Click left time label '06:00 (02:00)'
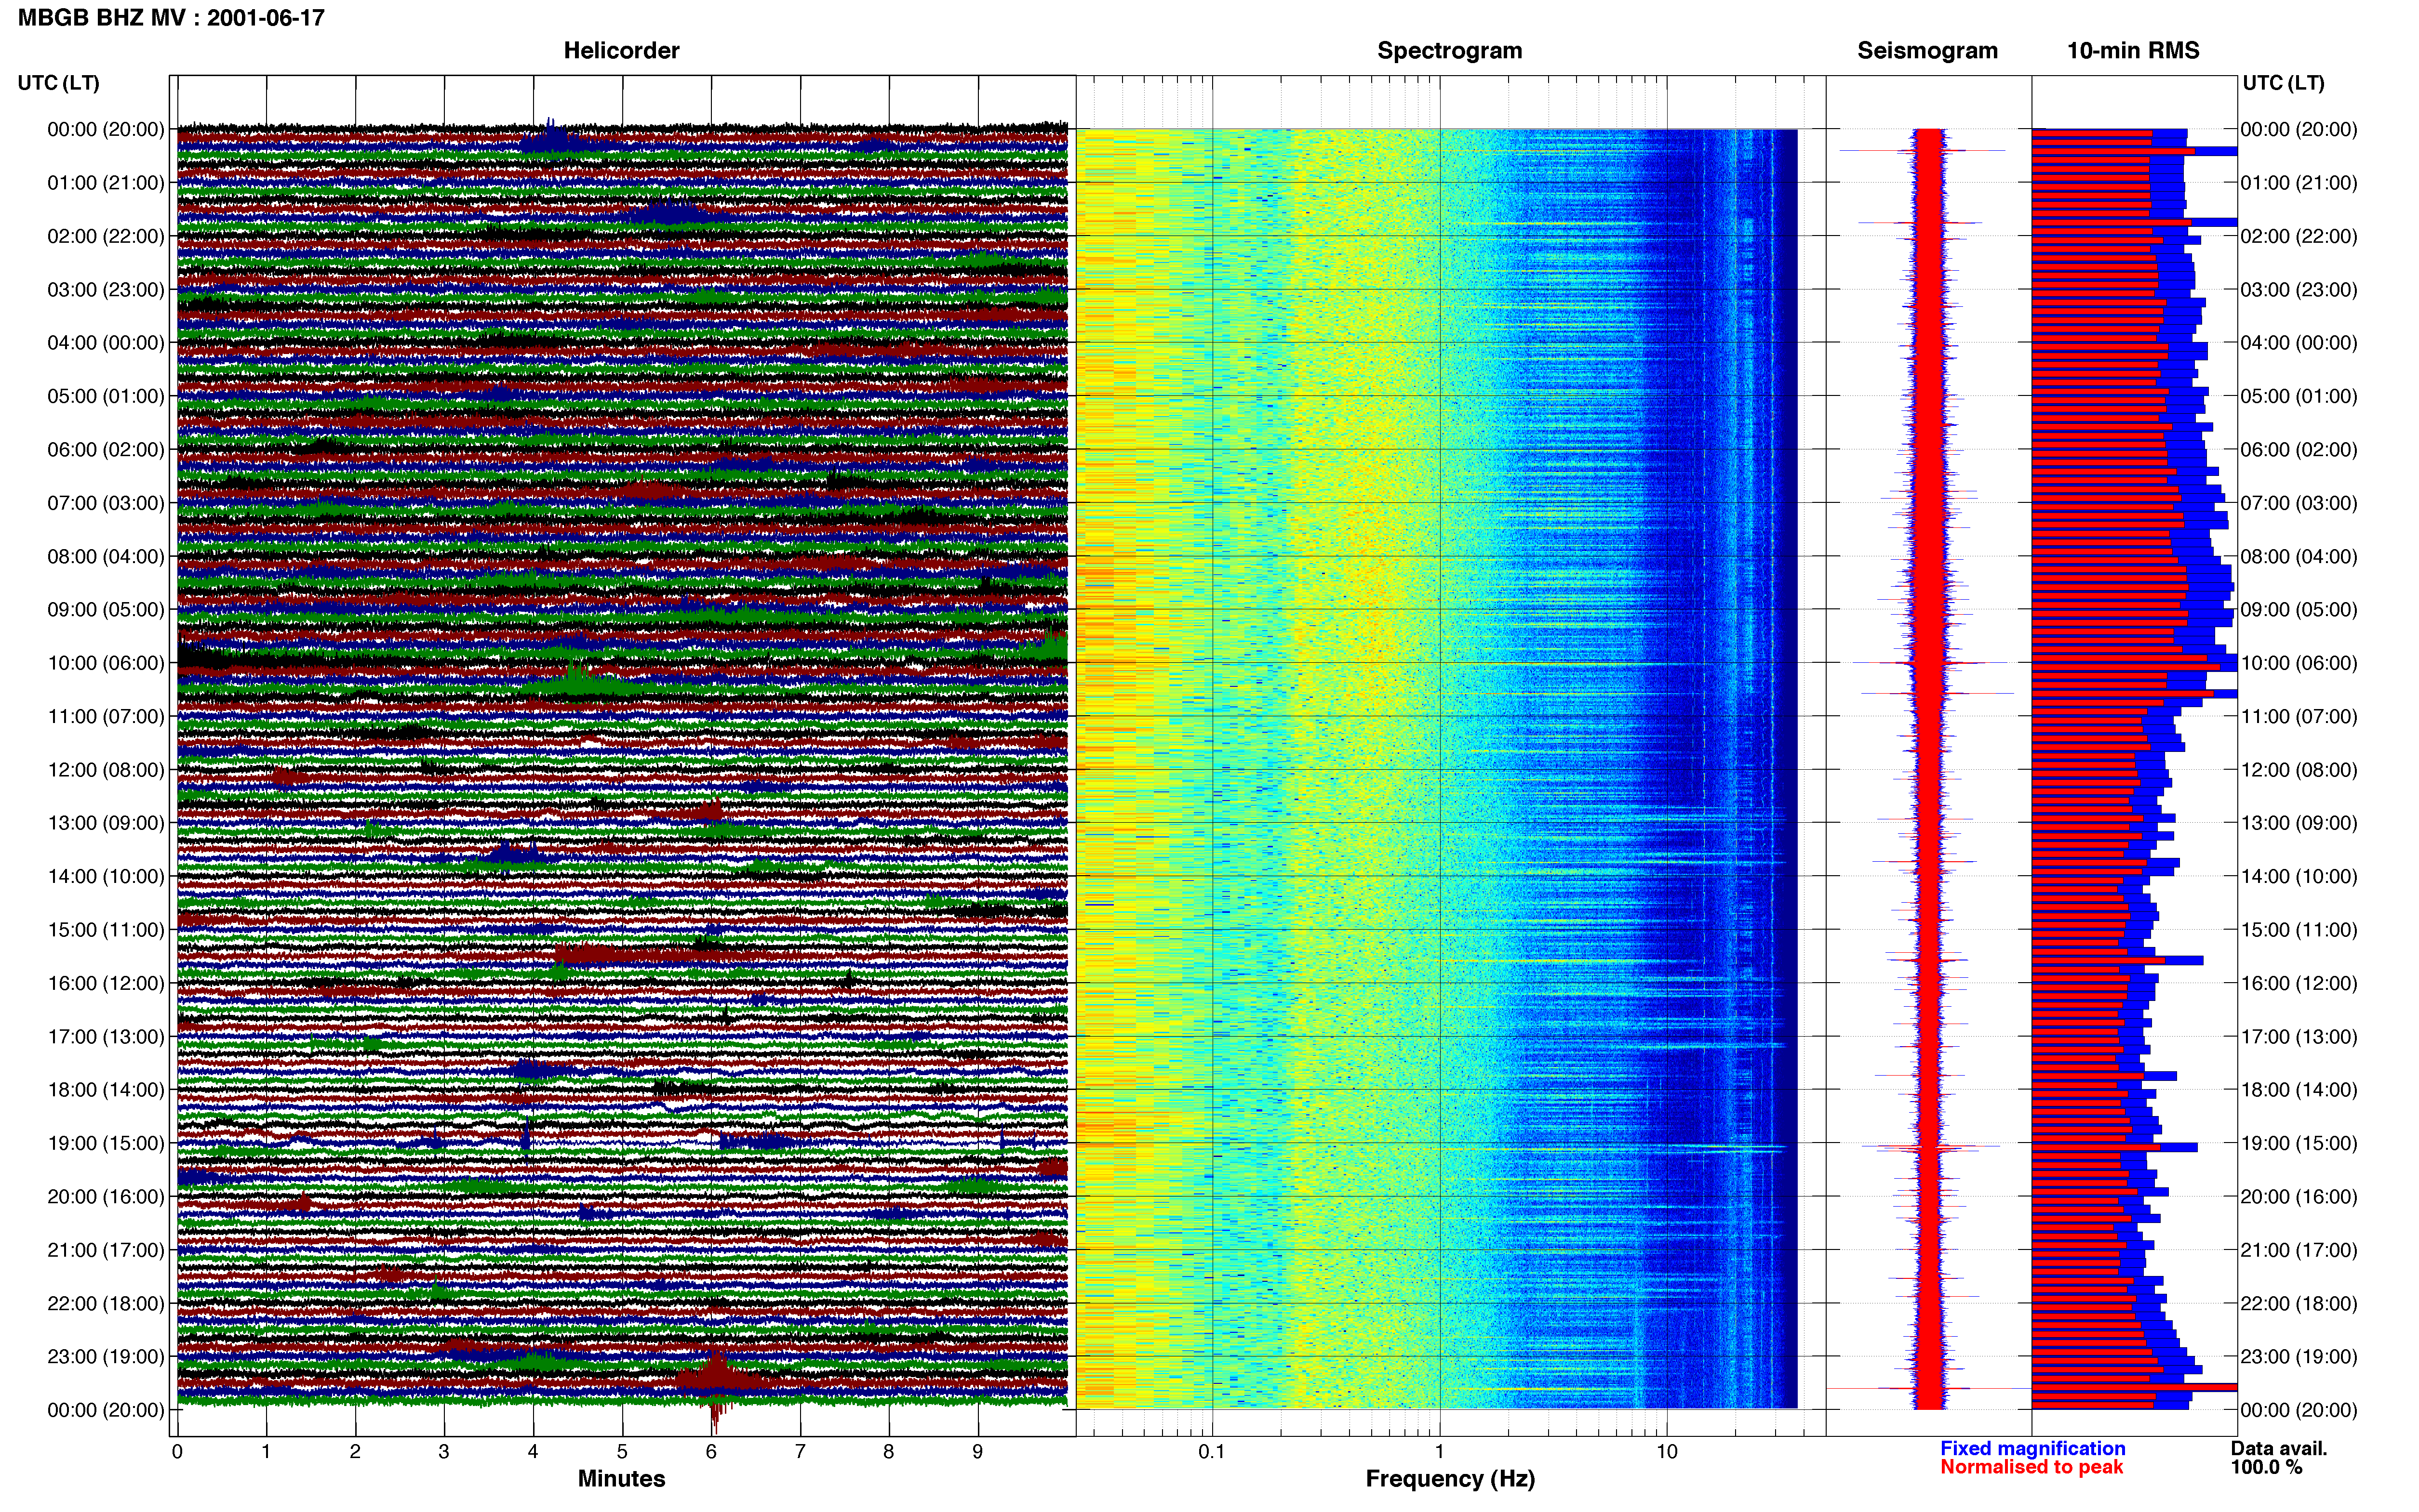Image resolution: width=2419 pixels, height=1512 pixels. pyautogui.click(x=106, y=450)
